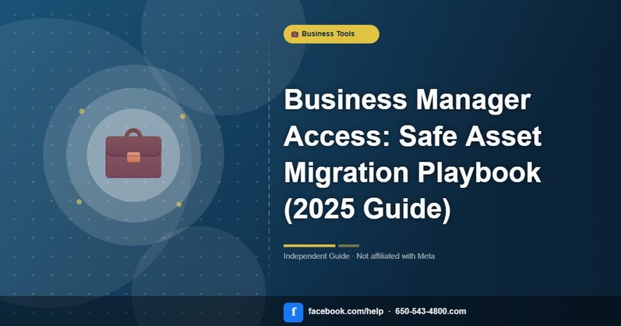621x326 pixels.
Task: Click the yellow dot upper-left of the briefcase
Action: [82, 111]
